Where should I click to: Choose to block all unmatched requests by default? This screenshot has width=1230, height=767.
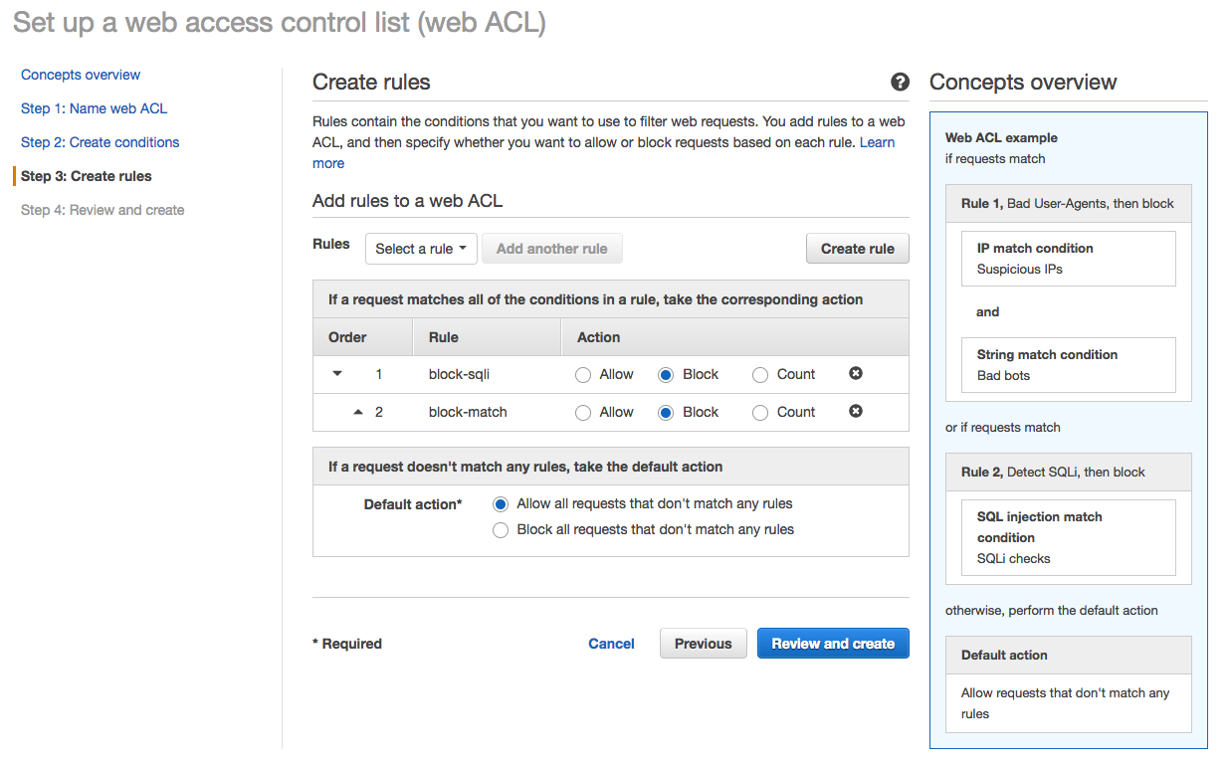501,529
